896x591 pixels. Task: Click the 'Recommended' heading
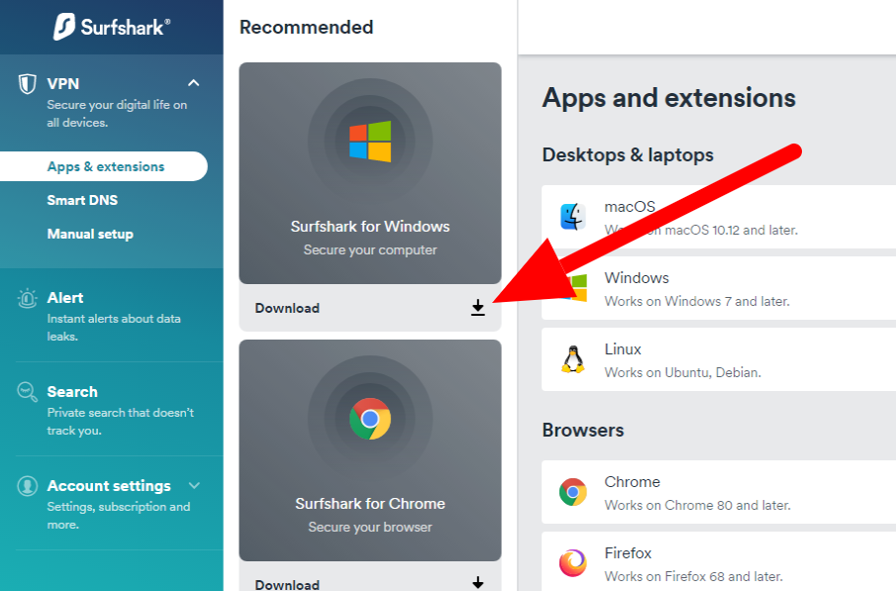306,27
